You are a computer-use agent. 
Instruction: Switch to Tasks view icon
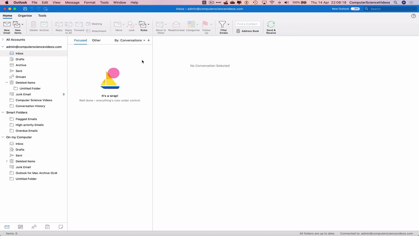(47, 227)
